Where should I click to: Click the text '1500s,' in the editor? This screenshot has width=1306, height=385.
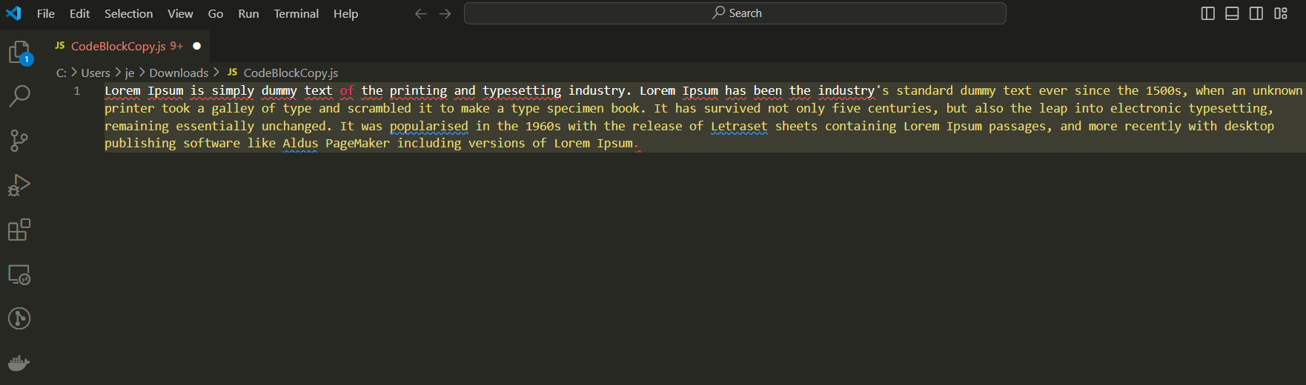[1167, 90]
